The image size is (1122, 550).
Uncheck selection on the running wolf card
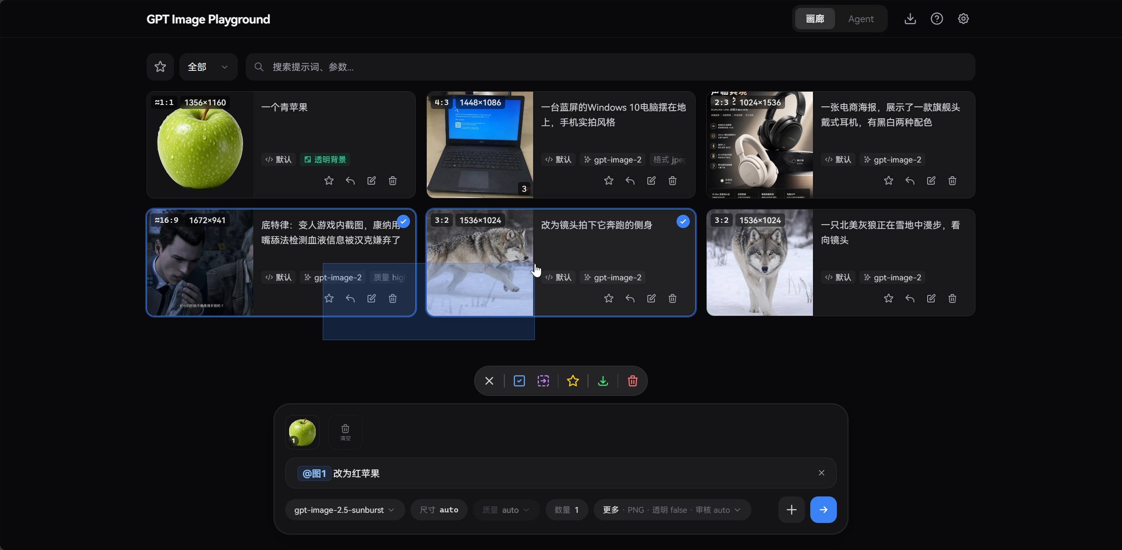[683, 221]
